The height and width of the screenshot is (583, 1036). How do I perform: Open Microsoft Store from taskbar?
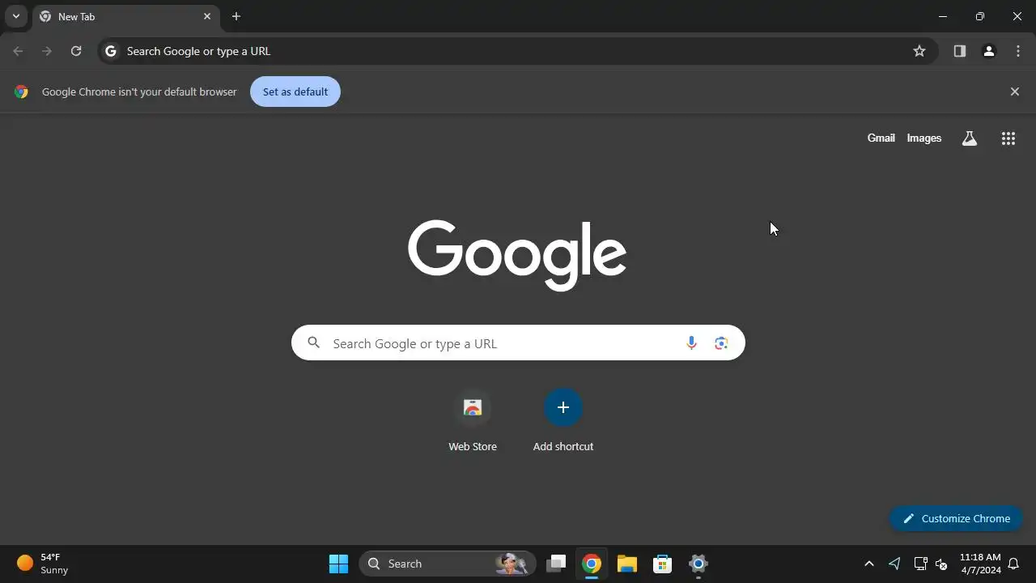click(x=663, y=564)
